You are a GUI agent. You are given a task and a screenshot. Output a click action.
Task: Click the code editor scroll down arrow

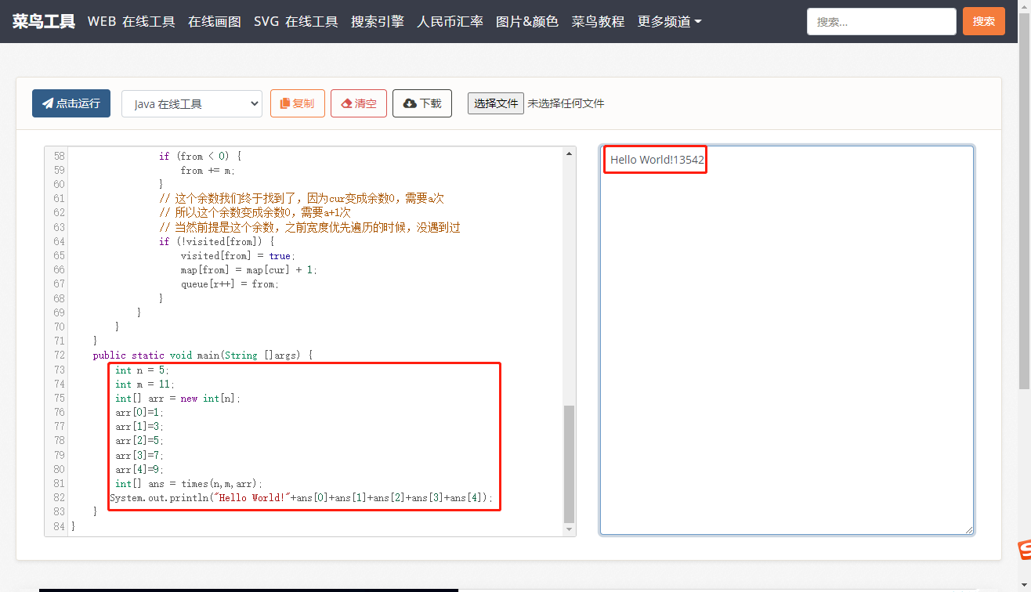(570, 529)
